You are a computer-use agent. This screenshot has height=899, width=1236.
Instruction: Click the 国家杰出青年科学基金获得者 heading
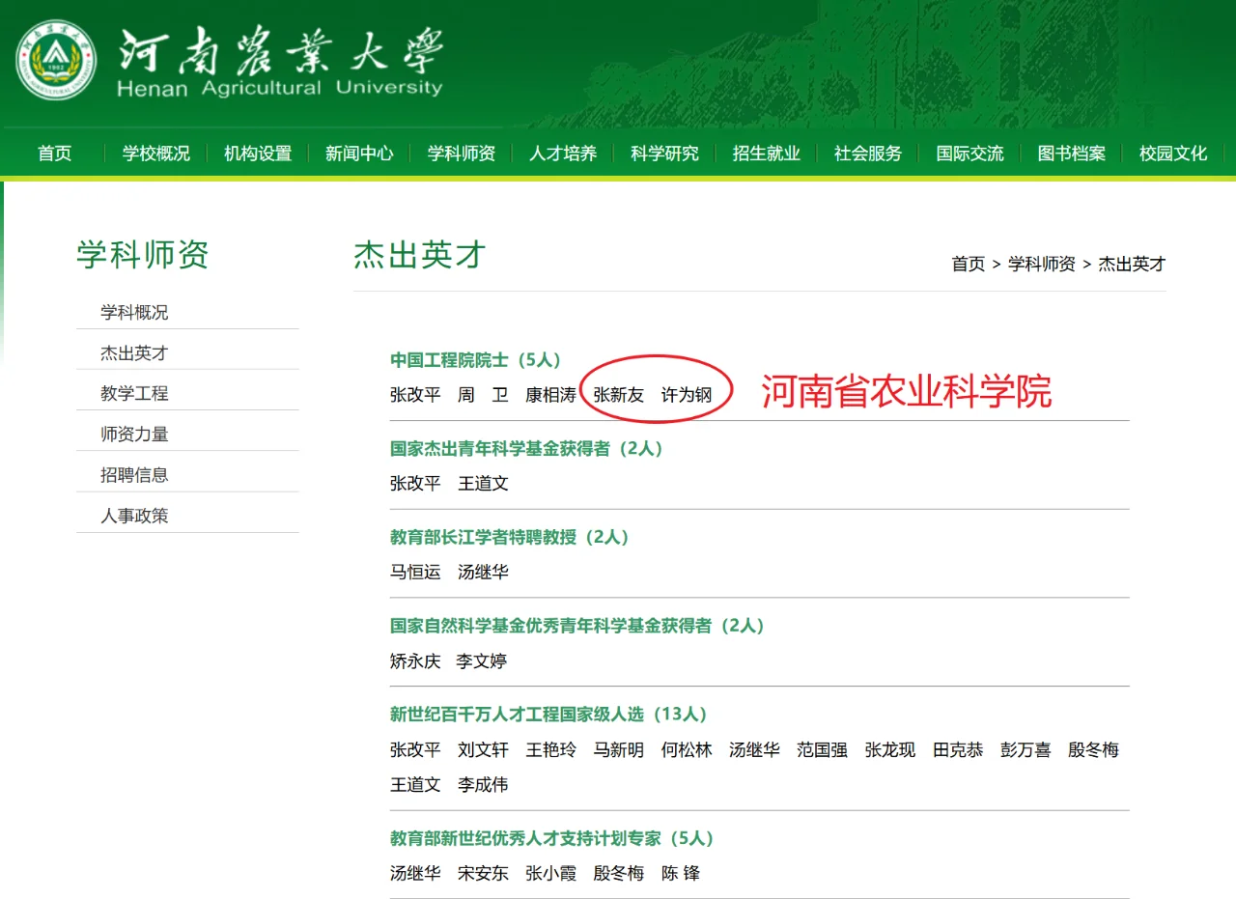527,449
